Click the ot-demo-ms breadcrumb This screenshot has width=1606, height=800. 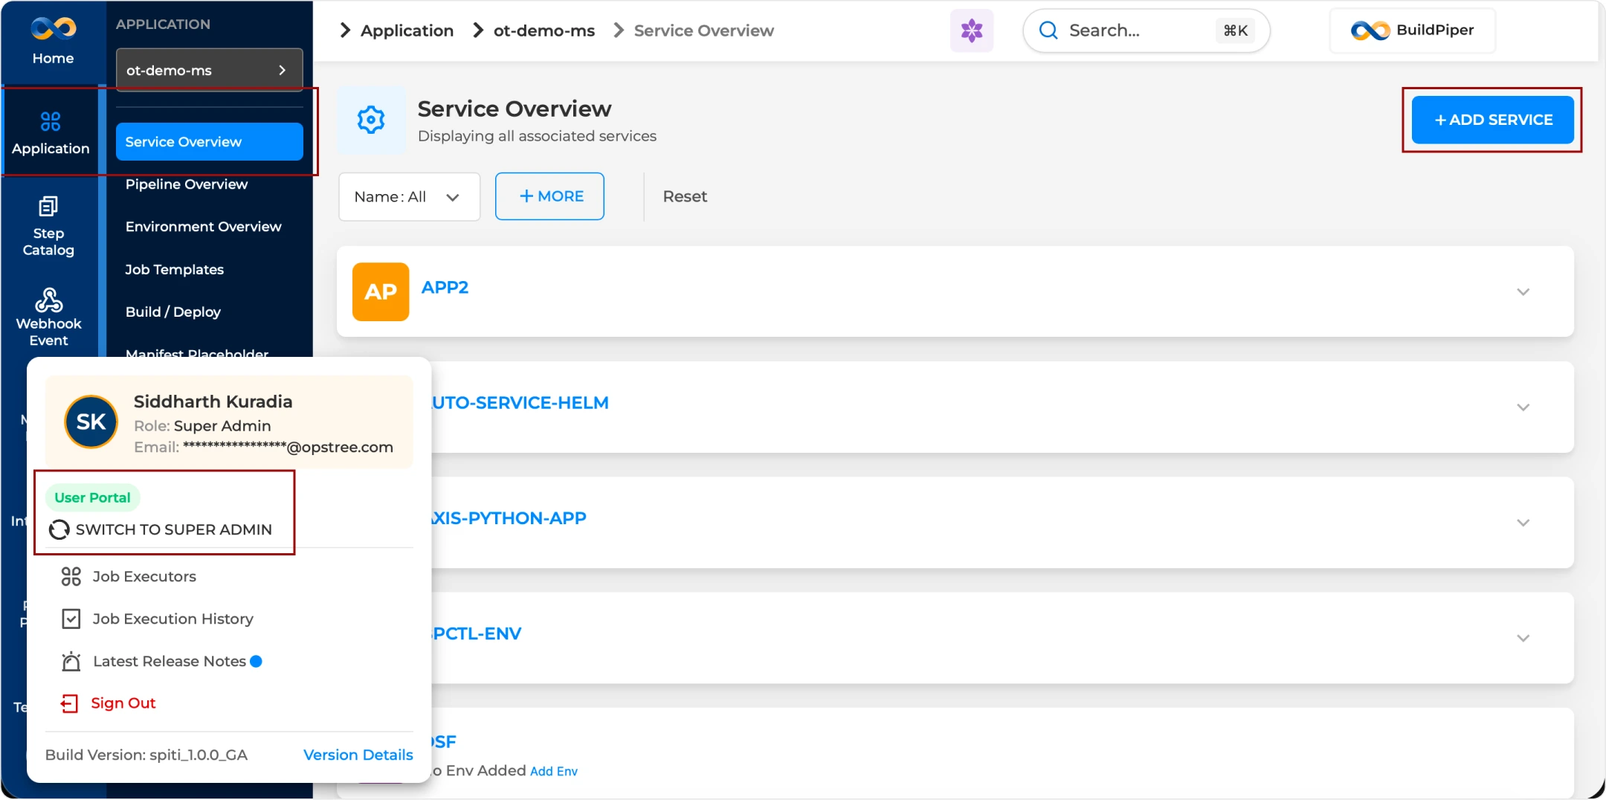pyautogui.click(x=544, y=30)
